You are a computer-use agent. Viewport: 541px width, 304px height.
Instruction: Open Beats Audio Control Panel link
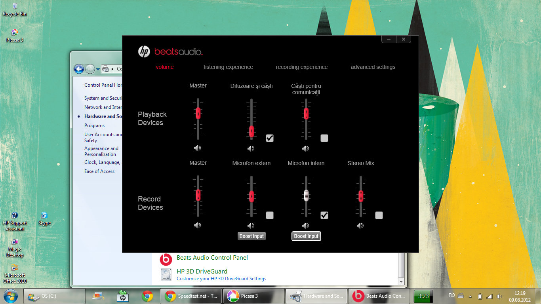point(212,257)
